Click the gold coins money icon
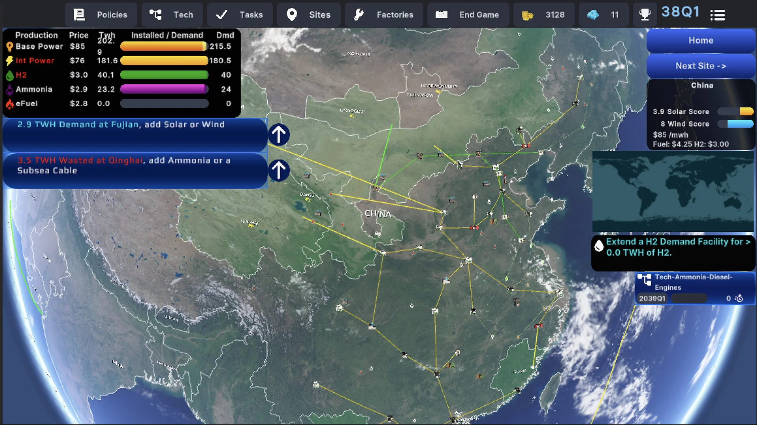The width and height of the screenshot is (757, 425). click(527, 15)
